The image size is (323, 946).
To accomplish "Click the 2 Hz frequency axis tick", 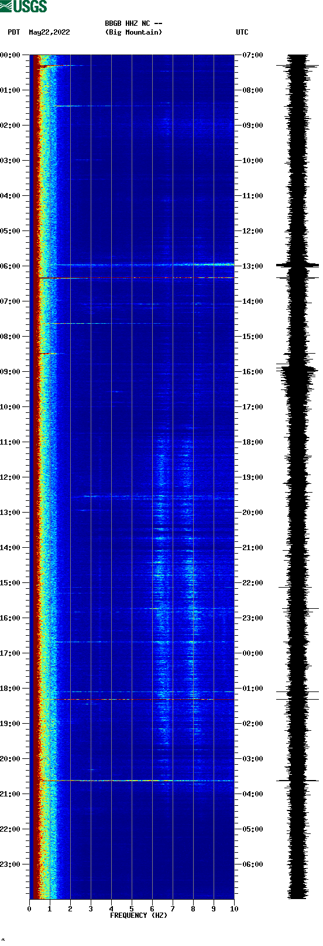I will click(x=70, y=909).
